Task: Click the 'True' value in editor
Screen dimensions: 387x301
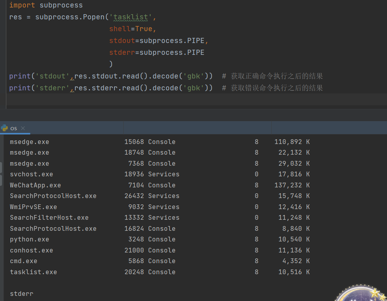Action: coord(144,29)
